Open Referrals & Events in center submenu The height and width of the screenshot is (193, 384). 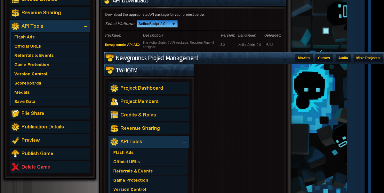149,171
